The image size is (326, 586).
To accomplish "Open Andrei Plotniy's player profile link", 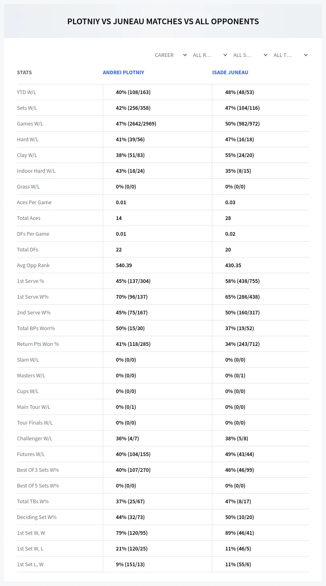I will tap(123, 73).
